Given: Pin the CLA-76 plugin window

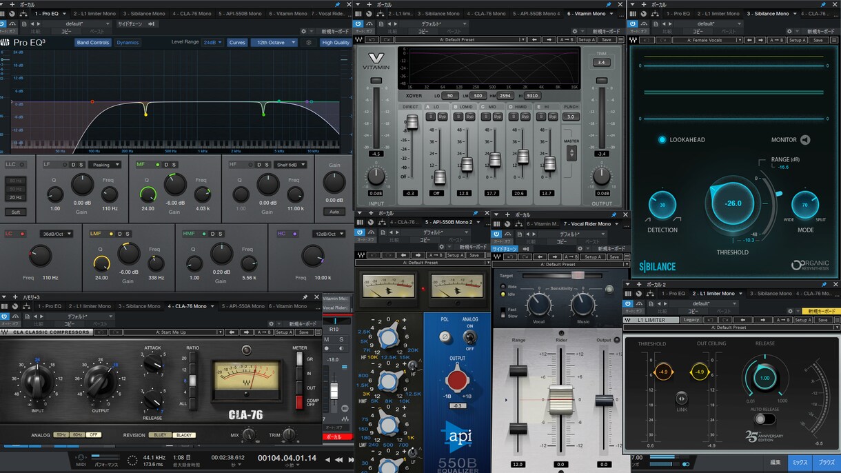Looking at the screenshot, I should pos(305,297).
